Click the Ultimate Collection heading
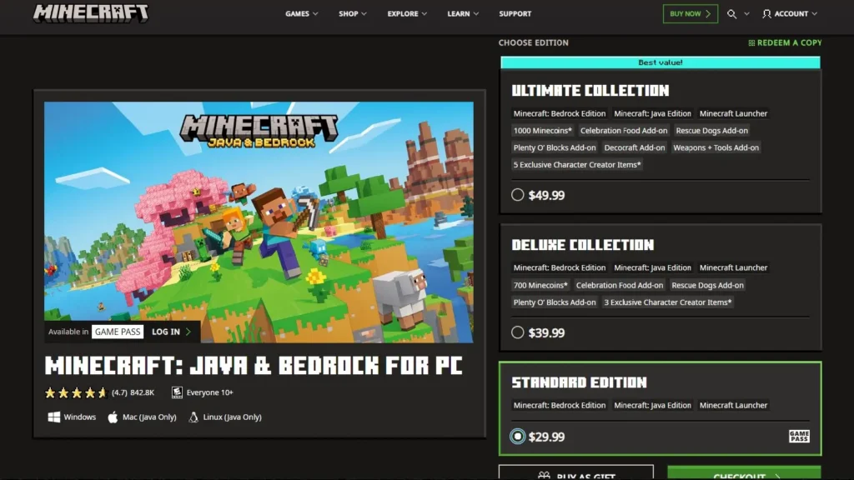 [x=590, y=91]
